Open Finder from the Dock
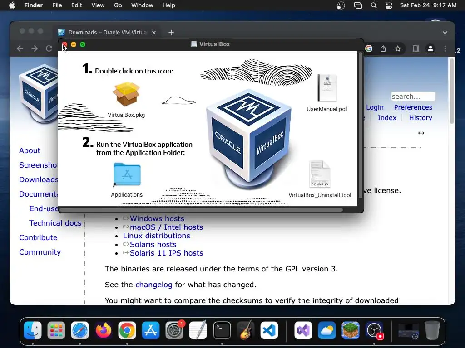The width and height of the screenshot is (465, 348). 33,330
